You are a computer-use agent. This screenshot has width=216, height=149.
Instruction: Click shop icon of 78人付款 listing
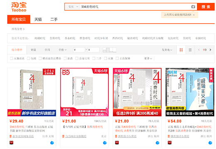[116, 136]
